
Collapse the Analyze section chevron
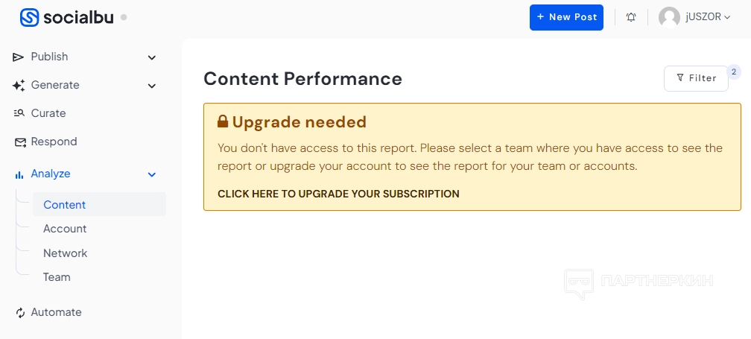pos(152,174)
